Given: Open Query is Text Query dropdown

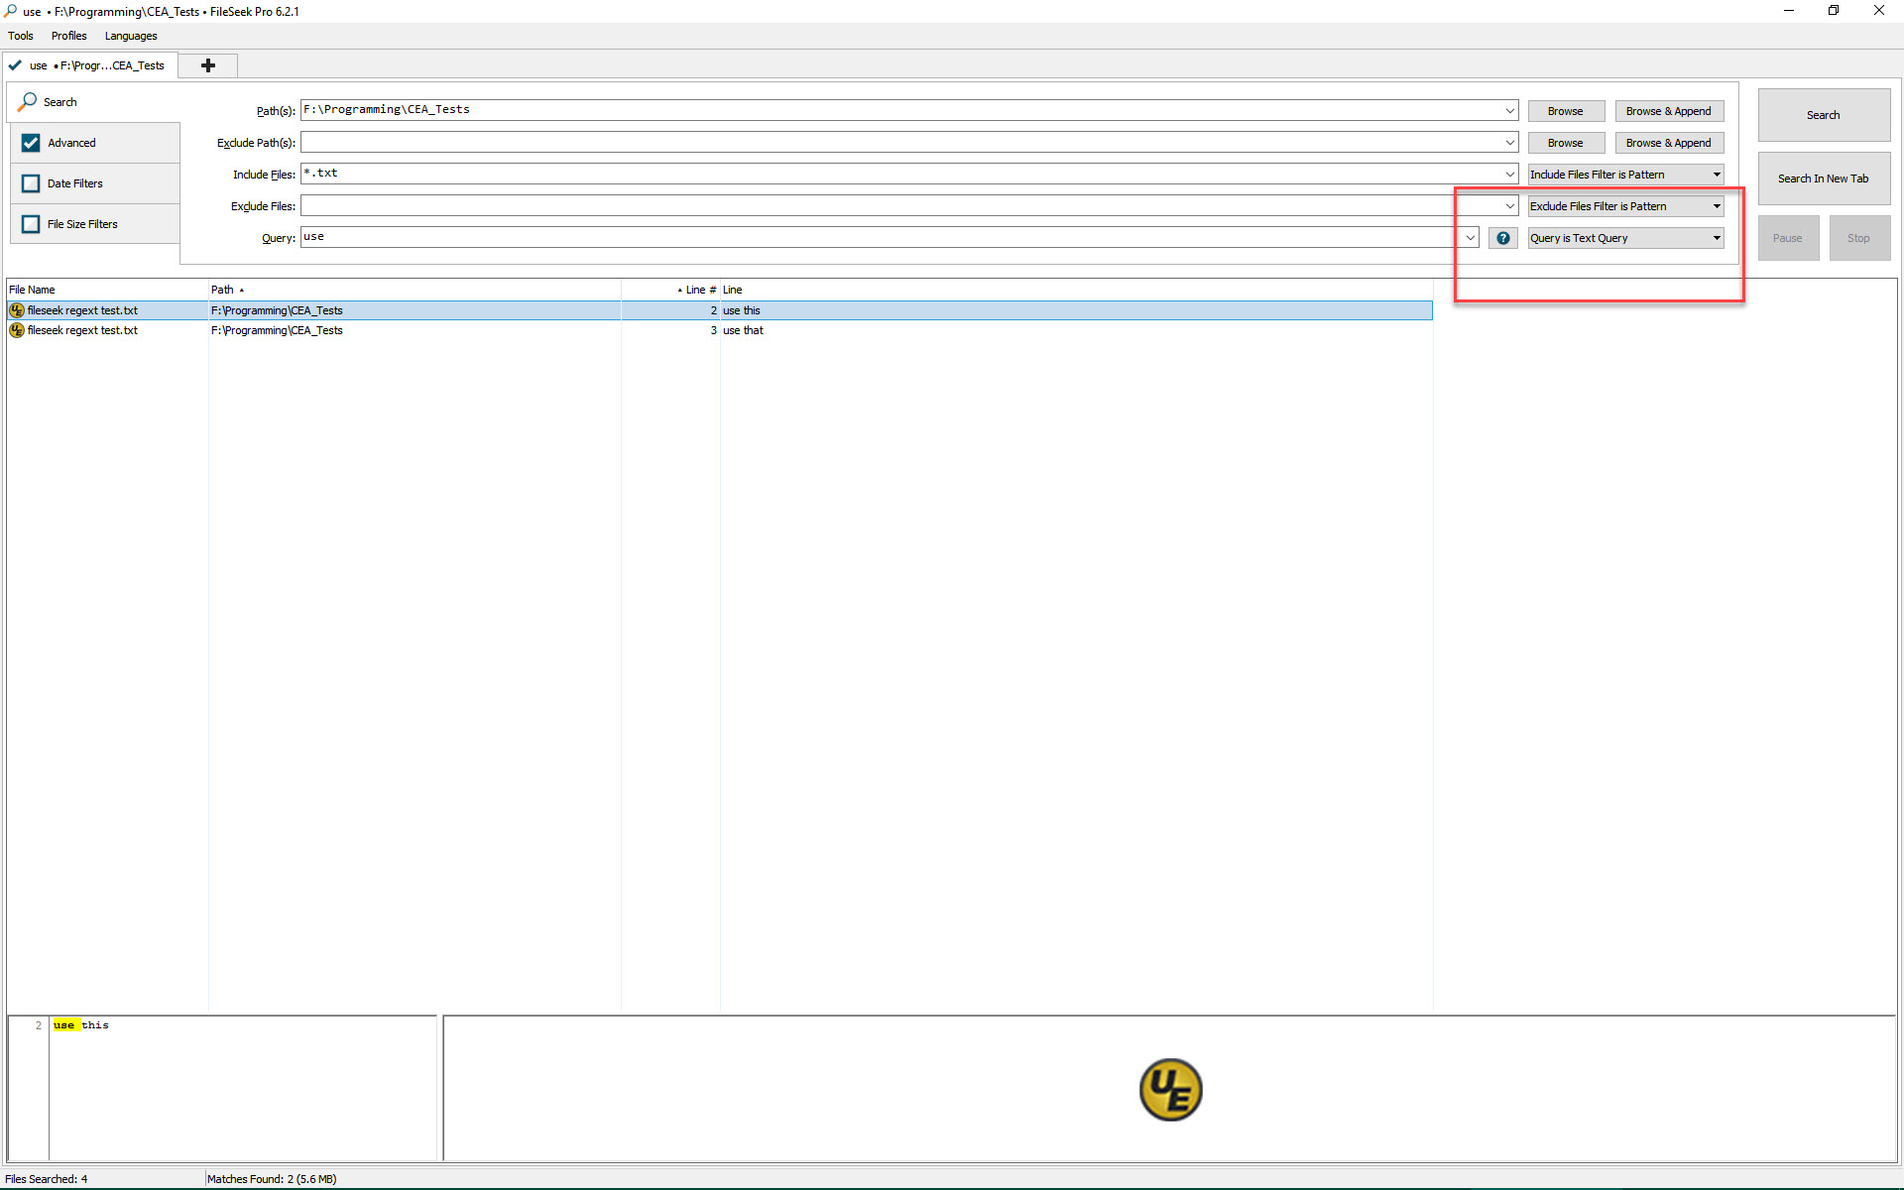Looking at the screenshot, I should point(1624,238).
